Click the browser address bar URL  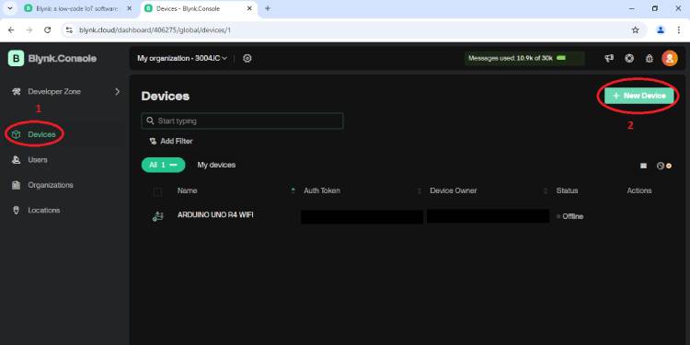pos(155,30)
